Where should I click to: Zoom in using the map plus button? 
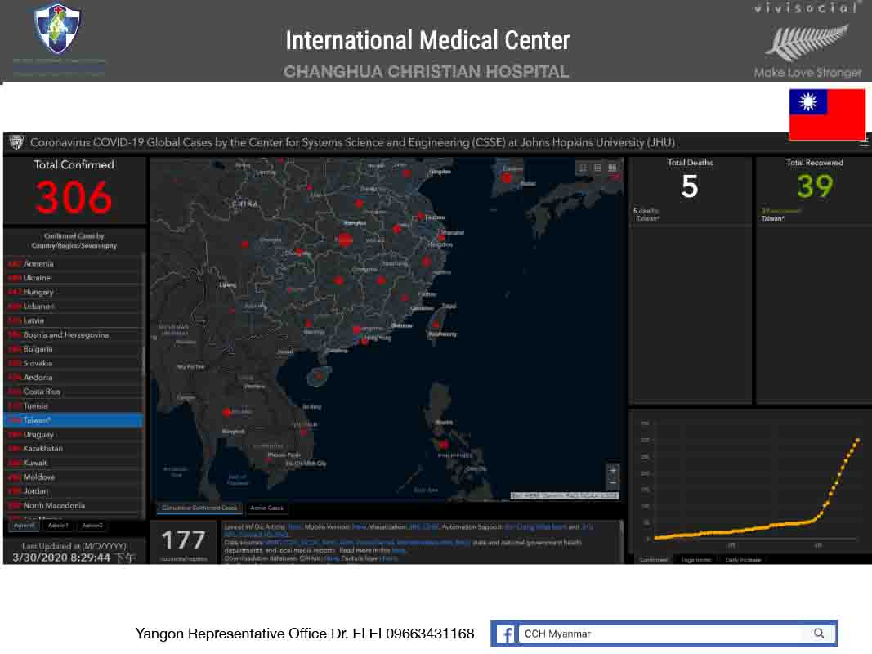click(612, 471)
